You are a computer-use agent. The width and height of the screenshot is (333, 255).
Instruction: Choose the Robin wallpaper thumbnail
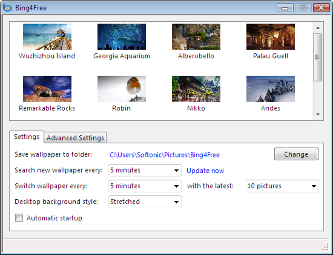coord(122,89)
